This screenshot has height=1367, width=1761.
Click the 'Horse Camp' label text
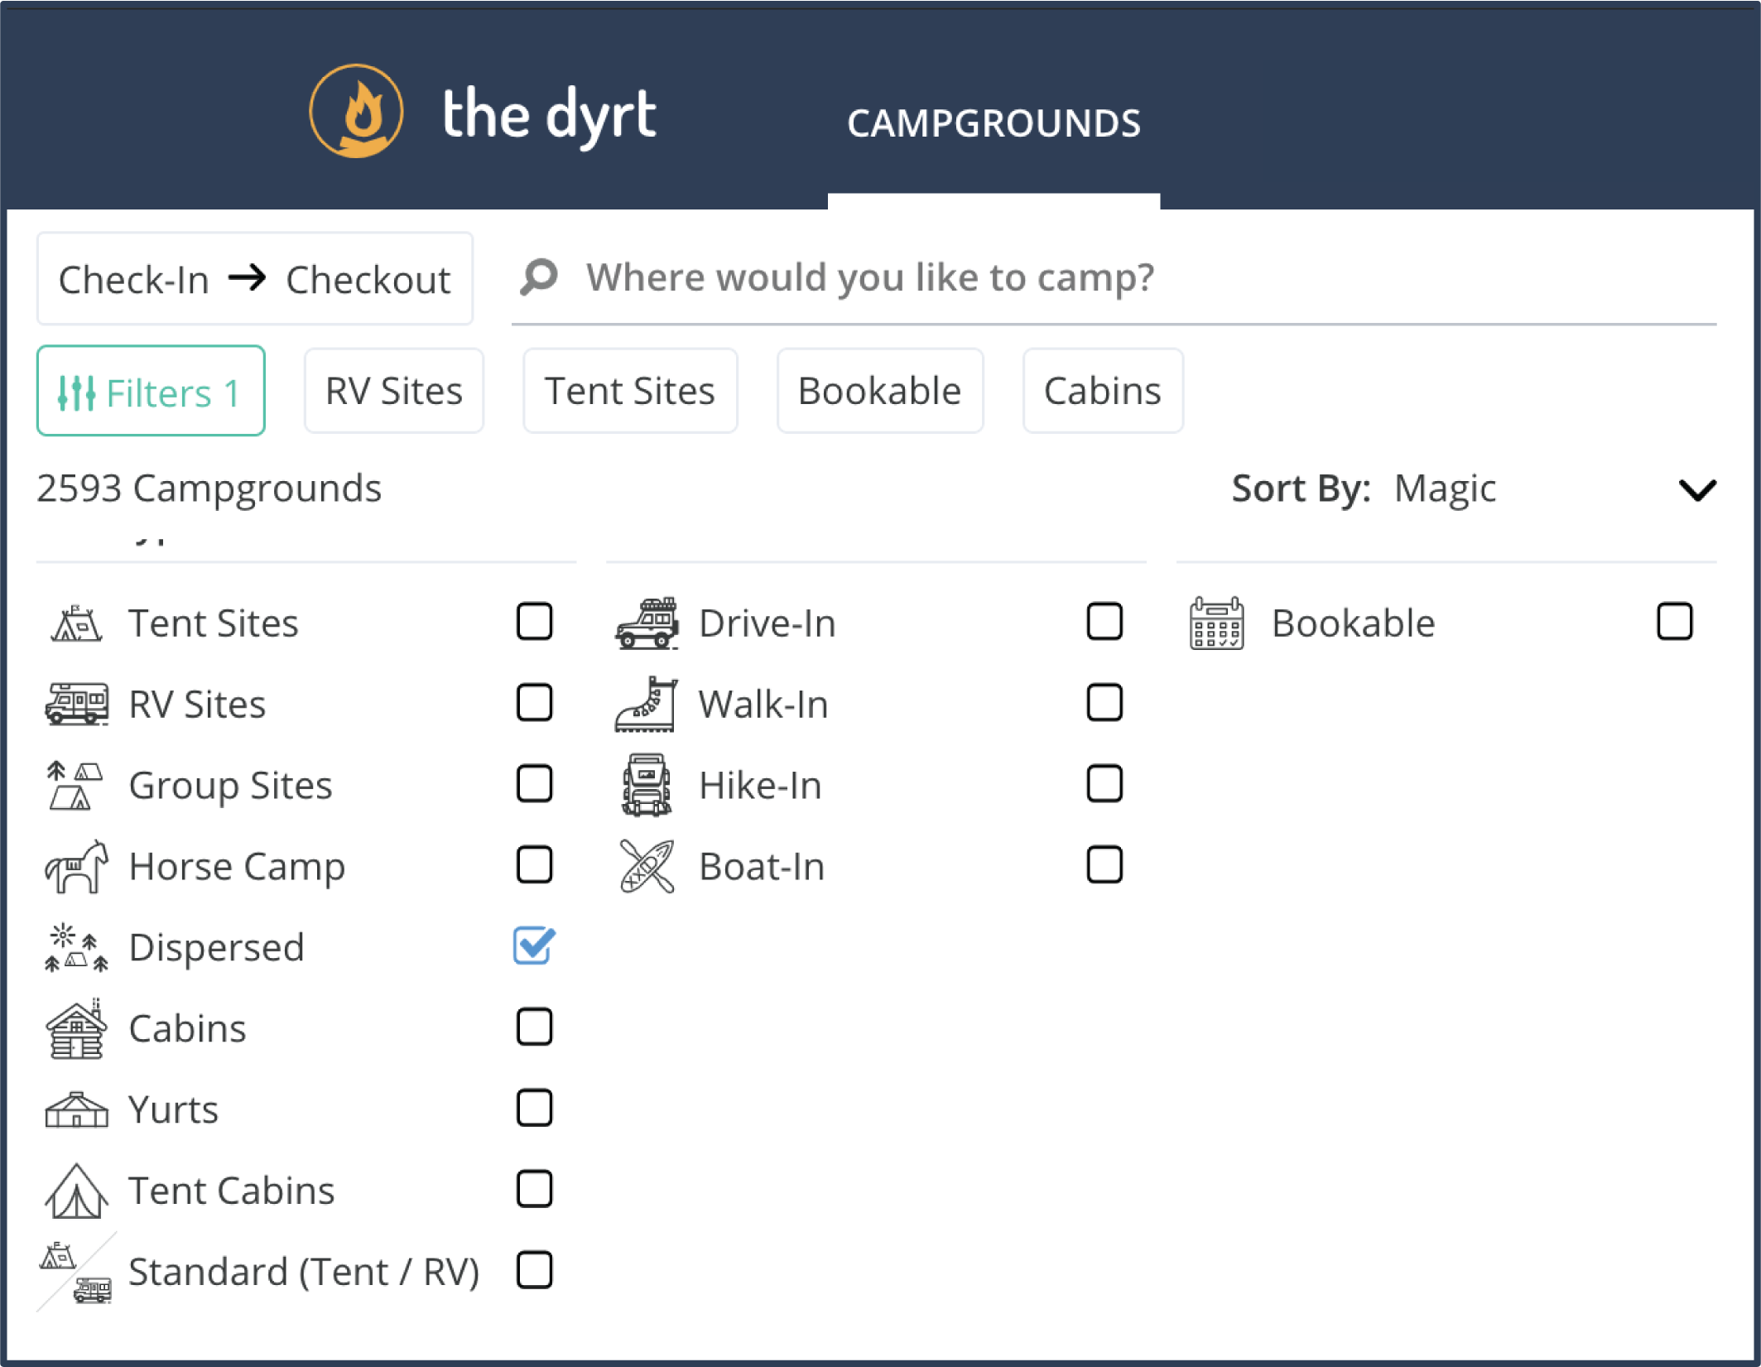click(x=238, y=867)
